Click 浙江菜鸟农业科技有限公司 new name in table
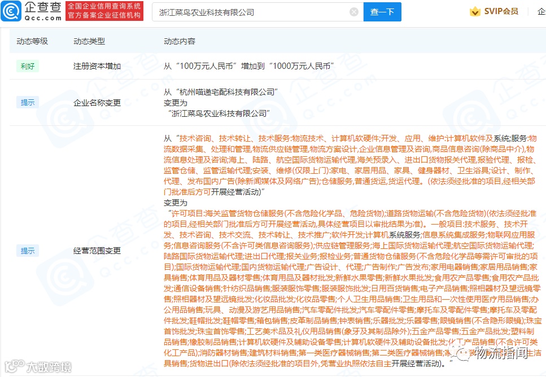Image resolution: width=546 pixels, height=377 pixels. click(219, 113)
